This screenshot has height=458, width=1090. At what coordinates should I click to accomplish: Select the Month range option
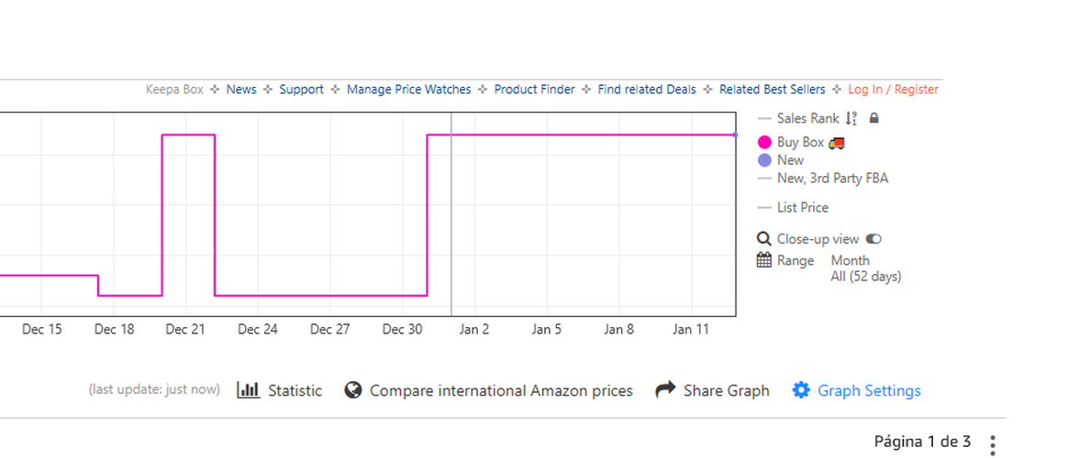click(851, 260)
